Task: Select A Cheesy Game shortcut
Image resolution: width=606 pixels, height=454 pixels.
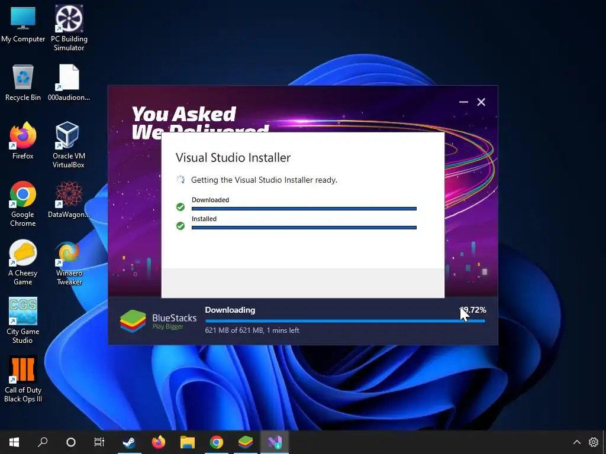Action: click(23, 262)
